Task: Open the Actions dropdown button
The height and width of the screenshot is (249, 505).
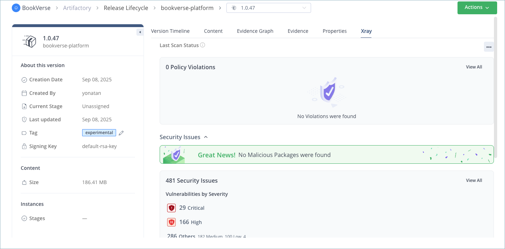Action: (477, 8)
